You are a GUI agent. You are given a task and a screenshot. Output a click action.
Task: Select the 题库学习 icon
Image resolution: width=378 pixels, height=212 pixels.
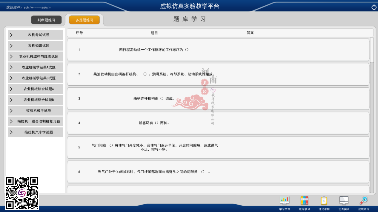coord(304,202)
